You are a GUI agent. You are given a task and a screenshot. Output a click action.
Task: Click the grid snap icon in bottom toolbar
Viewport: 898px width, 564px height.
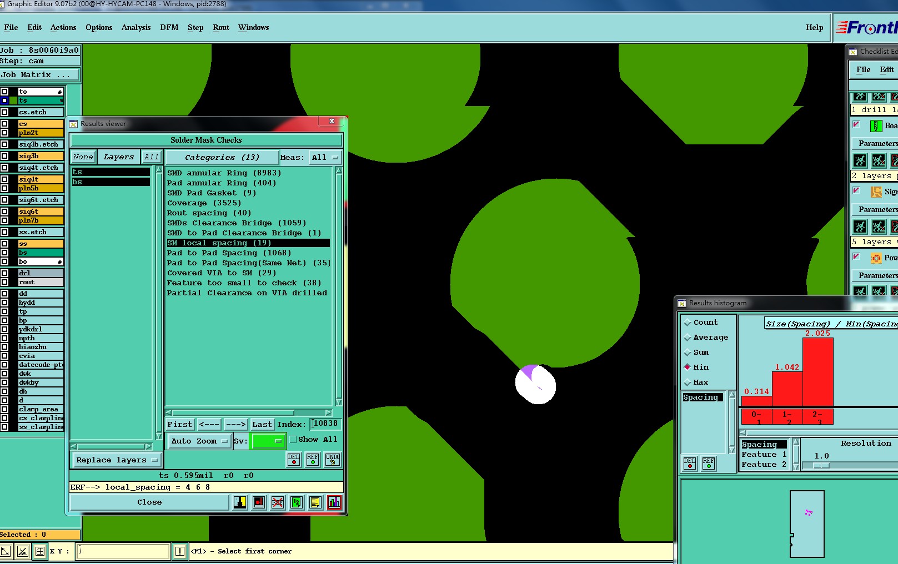[40, 551]
